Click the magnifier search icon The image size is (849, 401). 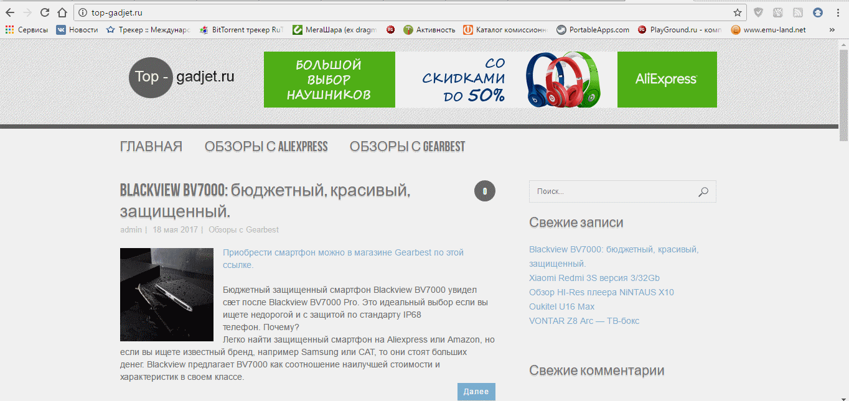click(703, 191)
